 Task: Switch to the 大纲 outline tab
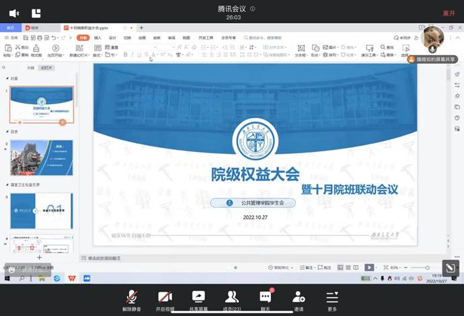pos(30,68)
